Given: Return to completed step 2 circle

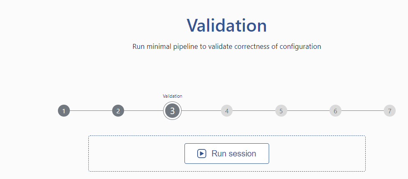Looking at the screenshot, I should click(x=118, y=111).
